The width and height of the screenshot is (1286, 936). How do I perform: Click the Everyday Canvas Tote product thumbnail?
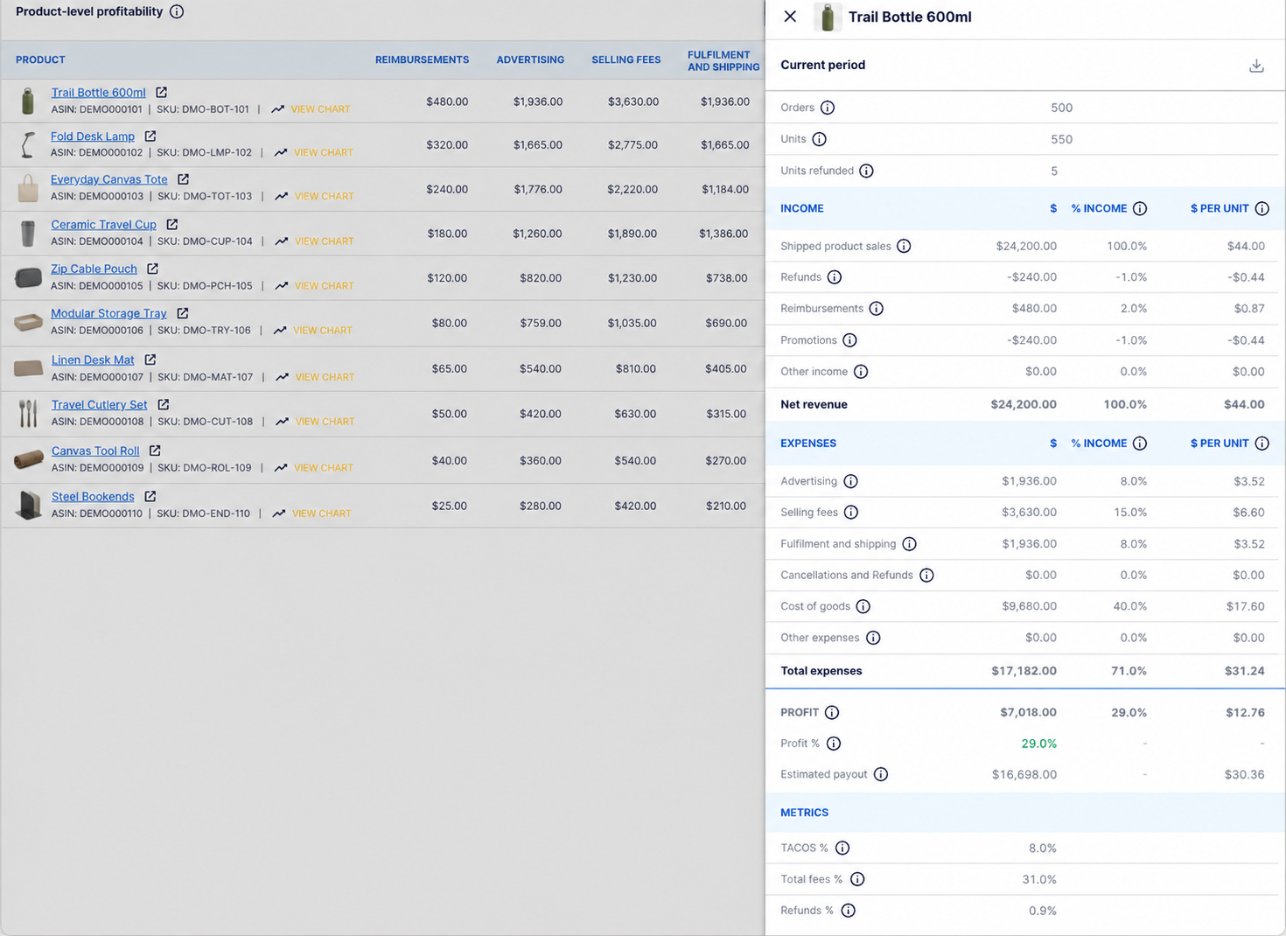click(x=28, y=188)
